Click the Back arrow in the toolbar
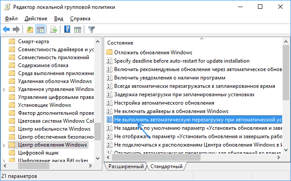Screen dimensions: 291x181 click(6, 30)
